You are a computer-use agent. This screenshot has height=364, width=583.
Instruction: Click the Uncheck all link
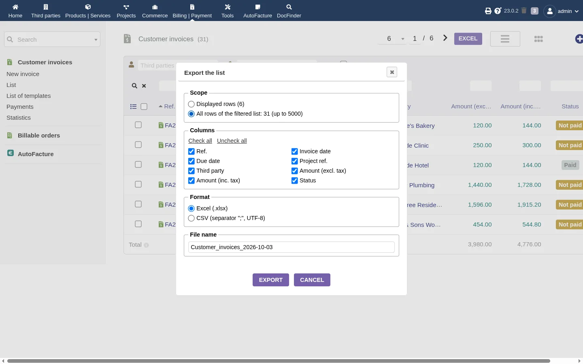tap(232, 141)
